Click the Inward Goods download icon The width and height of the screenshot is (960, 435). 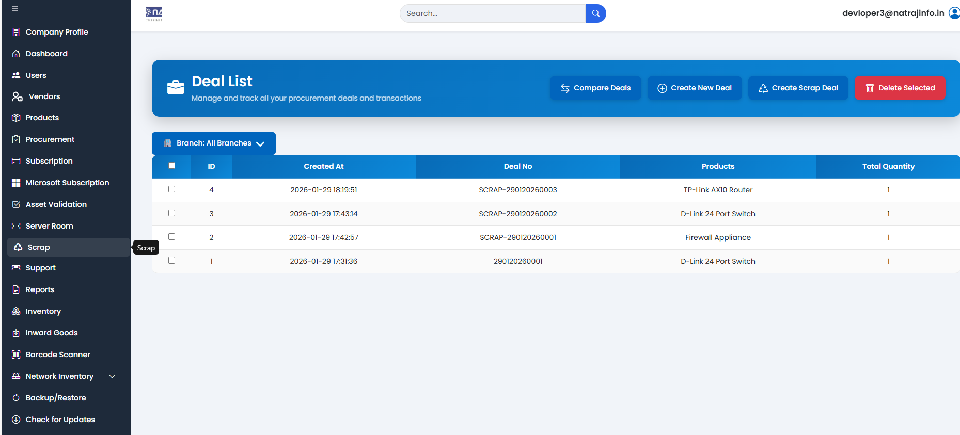click(x=16, y=333)
